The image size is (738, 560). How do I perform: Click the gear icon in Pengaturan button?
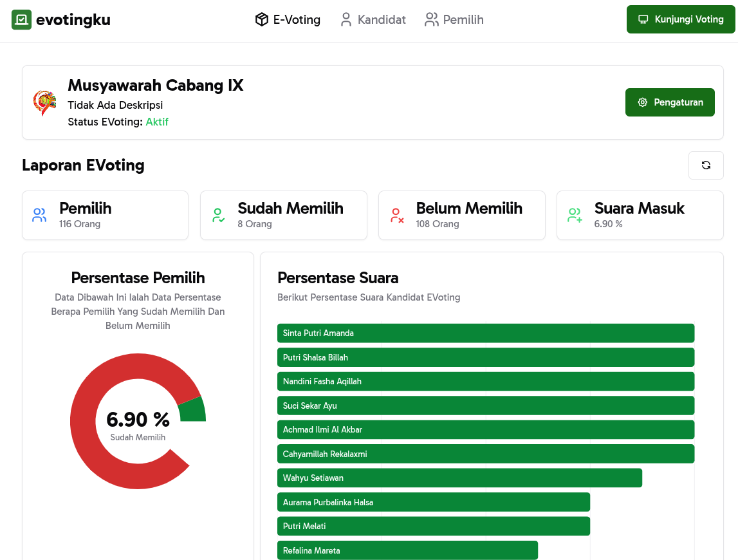pyautogui.click(x=642, y=102)
